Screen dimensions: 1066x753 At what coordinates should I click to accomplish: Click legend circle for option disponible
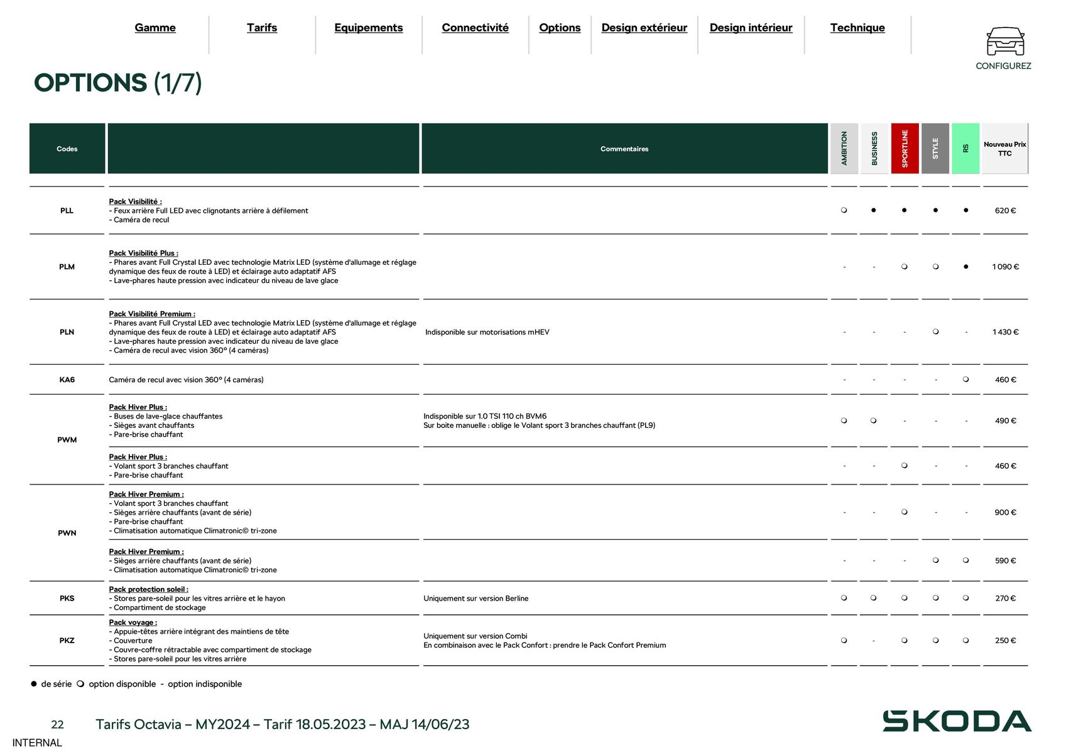coord(80,684)
